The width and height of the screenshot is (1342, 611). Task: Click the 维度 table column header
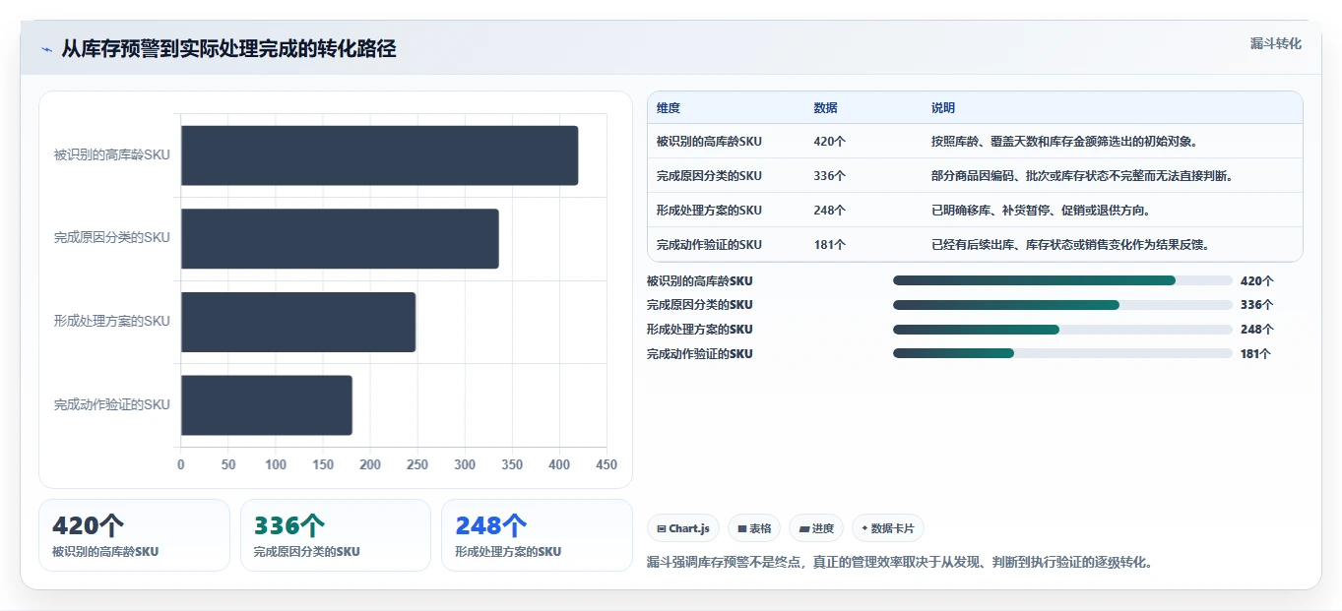pyautogui.click(x=669, y=108)
